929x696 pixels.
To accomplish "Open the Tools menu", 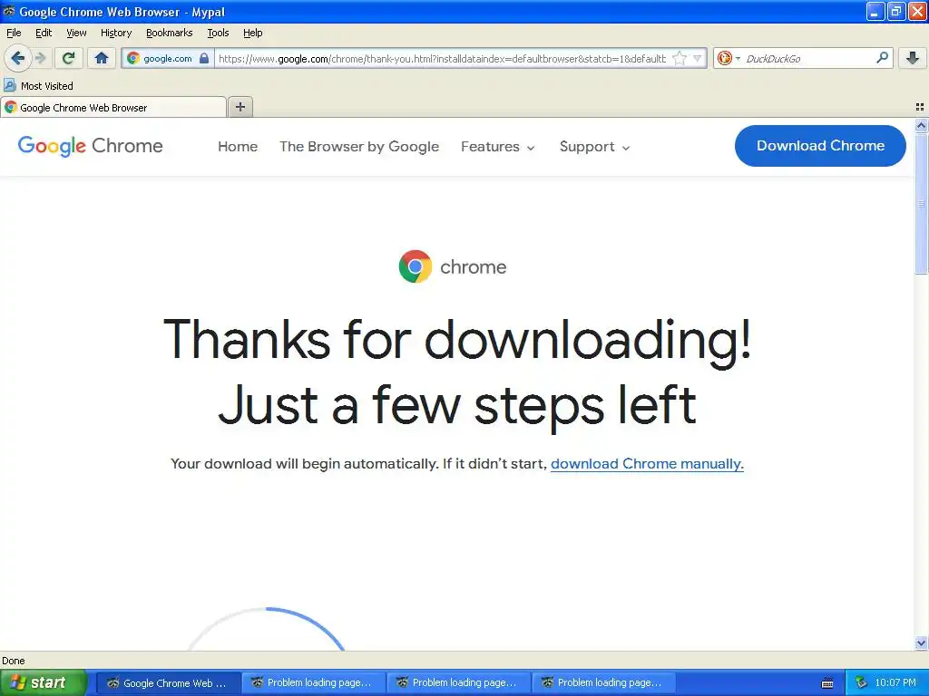I will click(x=218, y=33).
